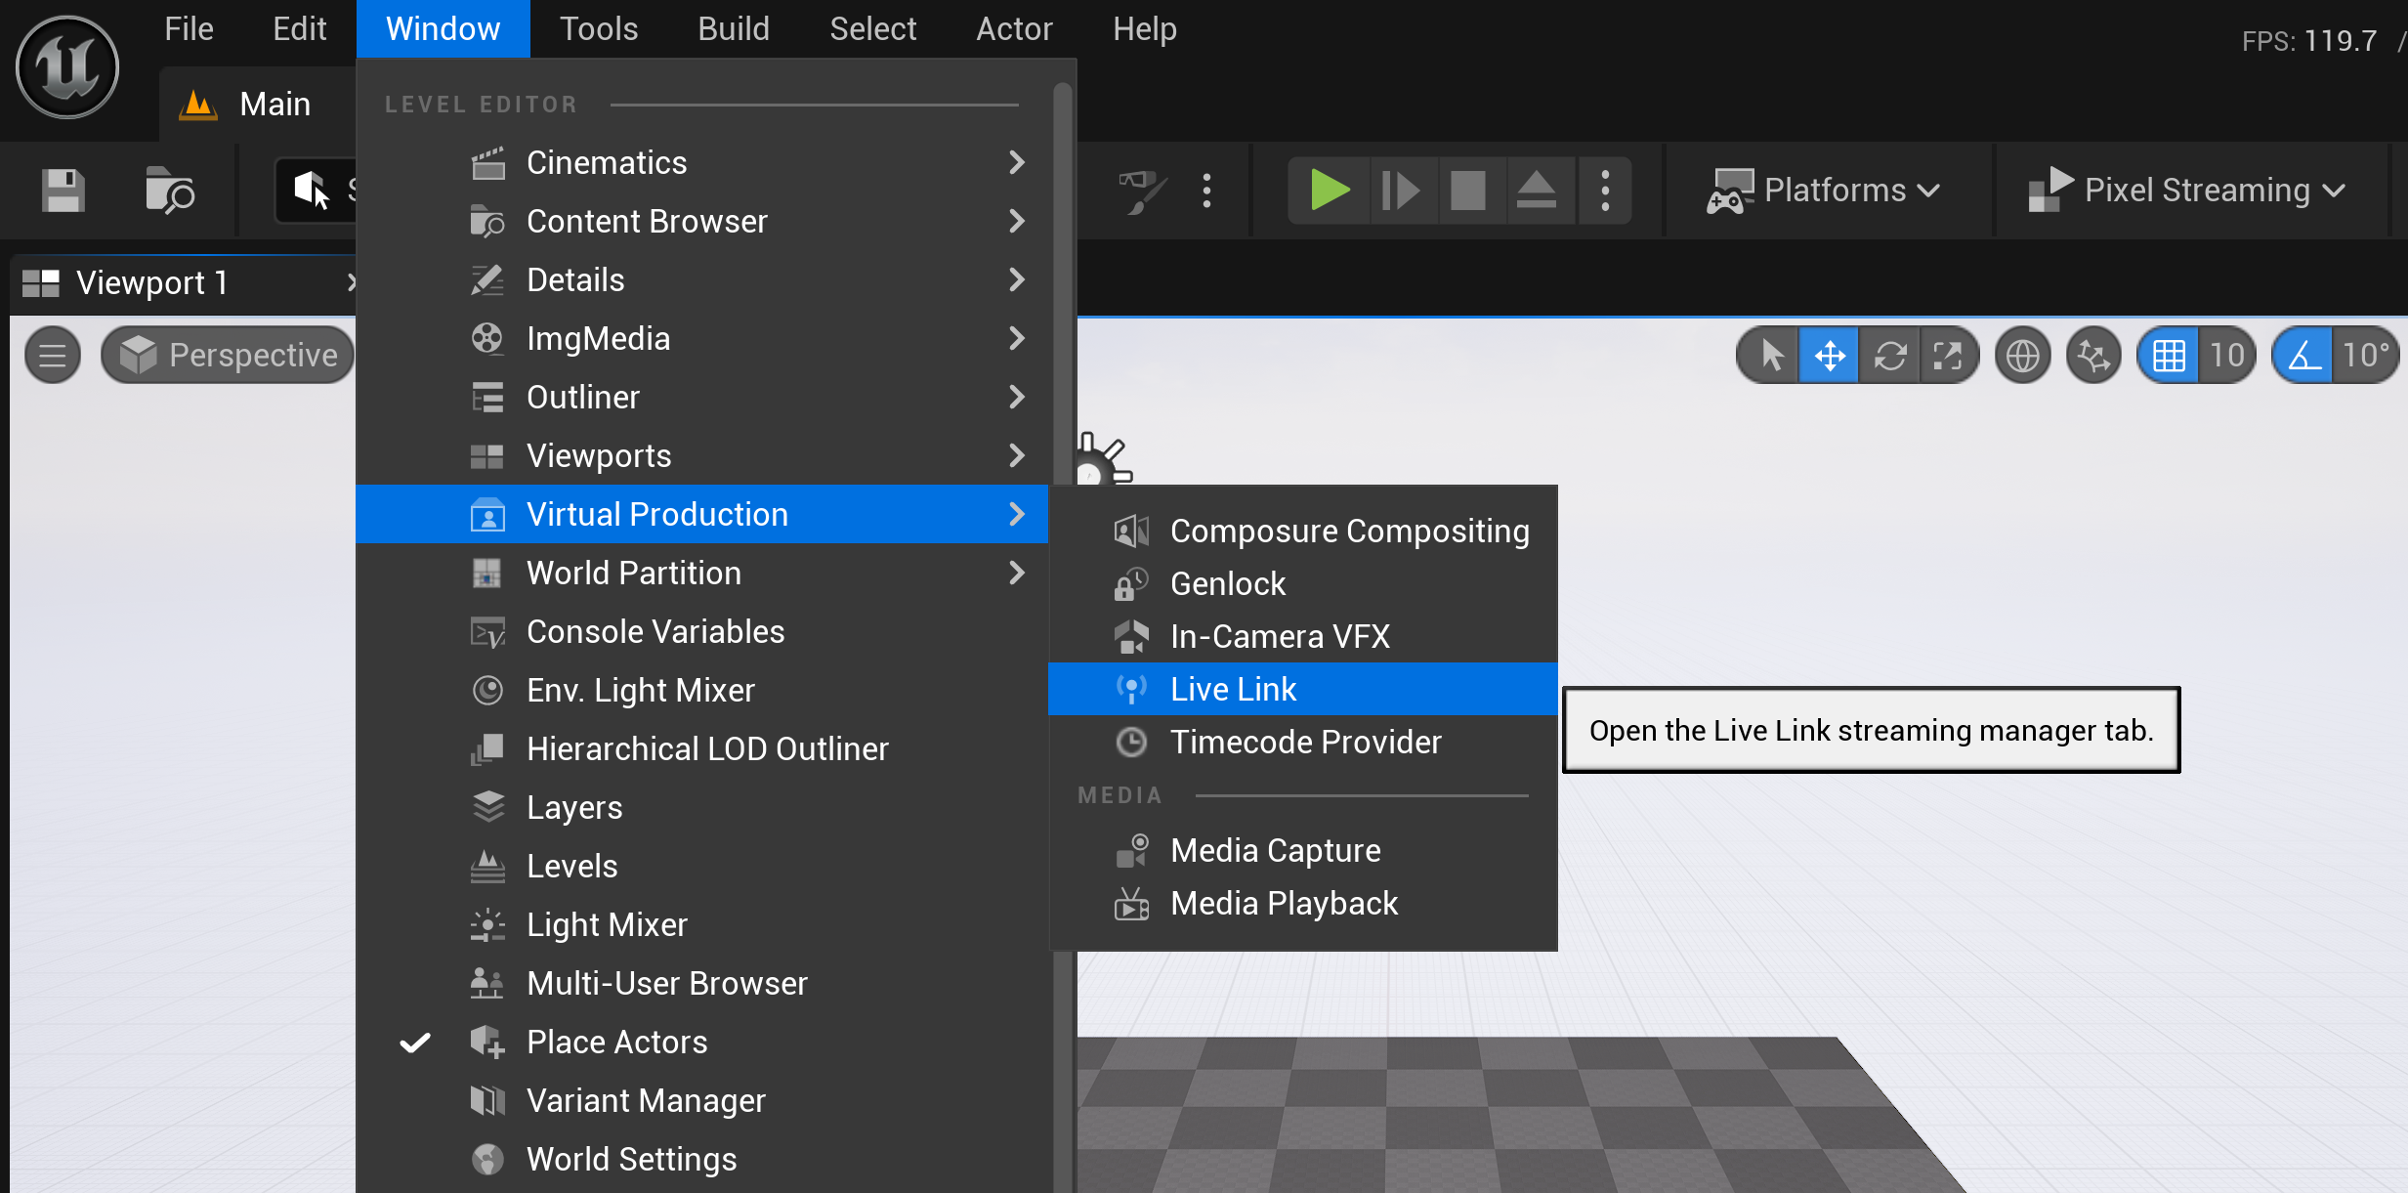Open the Platforms dropdown
Screen dimensions: 2408x1193
pyautogui.click(x=1824, y=191)
